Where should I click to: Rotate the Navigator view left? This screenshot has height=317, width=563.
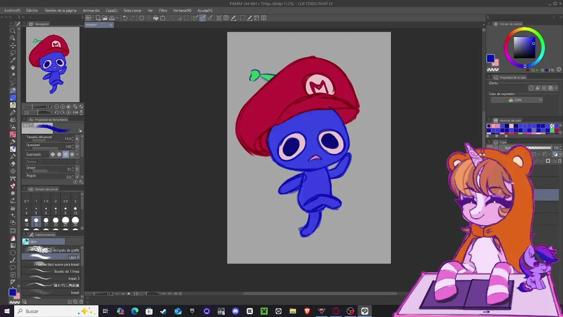pos(56,113)
